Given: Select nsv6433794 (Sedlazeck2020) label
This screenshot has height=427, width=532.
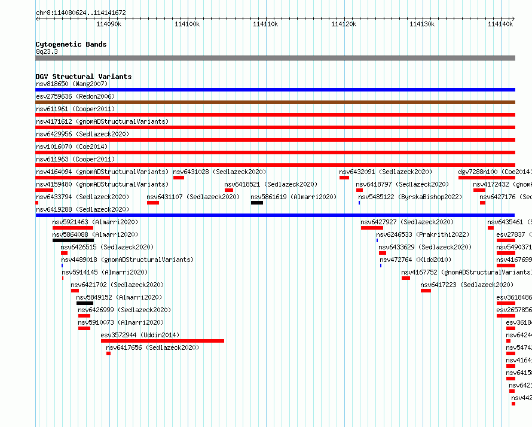Looking at the screenshot, I should 82,197.
